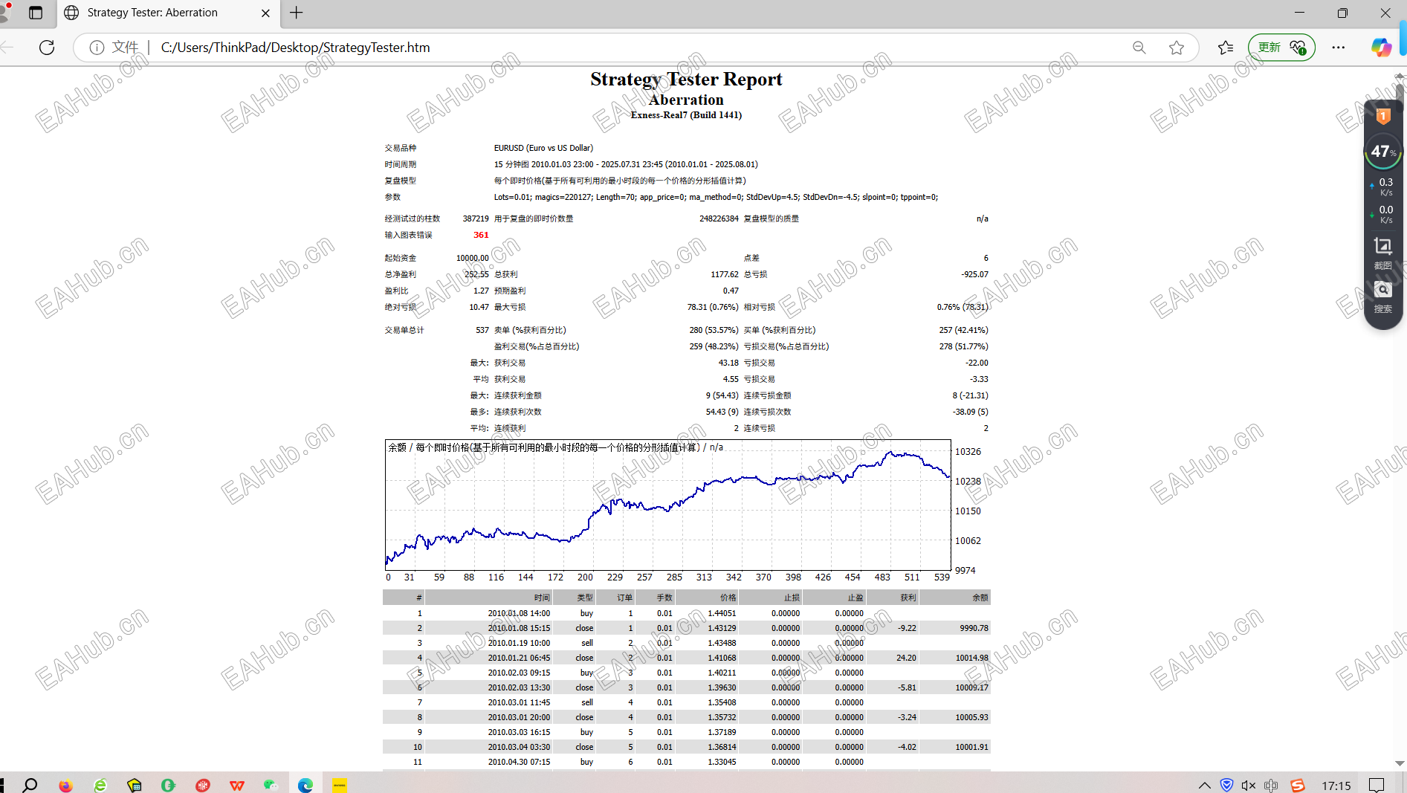This screenshot has height=793, width=1407.
Task: Refresh the Strategy Tester page
Action: click(47, 48)
